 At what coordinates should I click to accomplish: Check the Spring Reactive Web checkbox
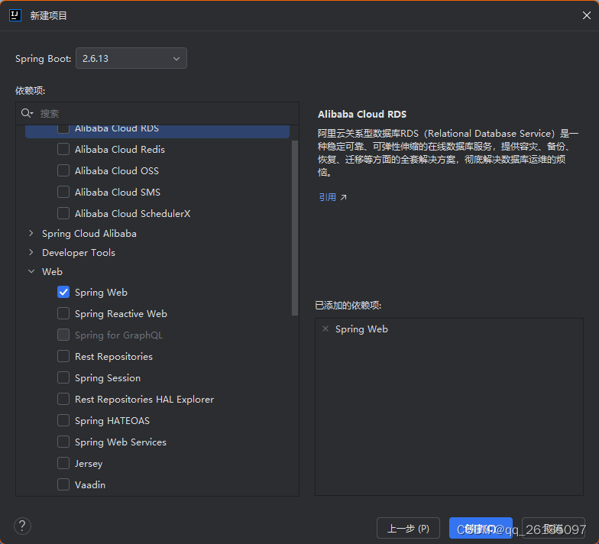[63, 313]
